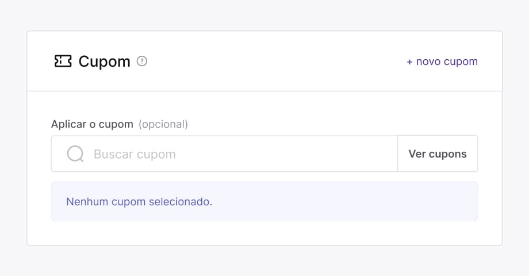The height and width of the screenshot is (276, 529).
Task: Click the word novo in the top link
Action: click(x=428, y=62)
